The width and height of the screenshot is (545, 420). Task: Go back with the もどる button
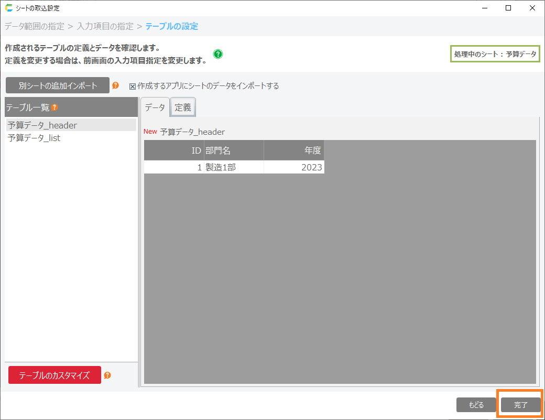coord(476,405)
